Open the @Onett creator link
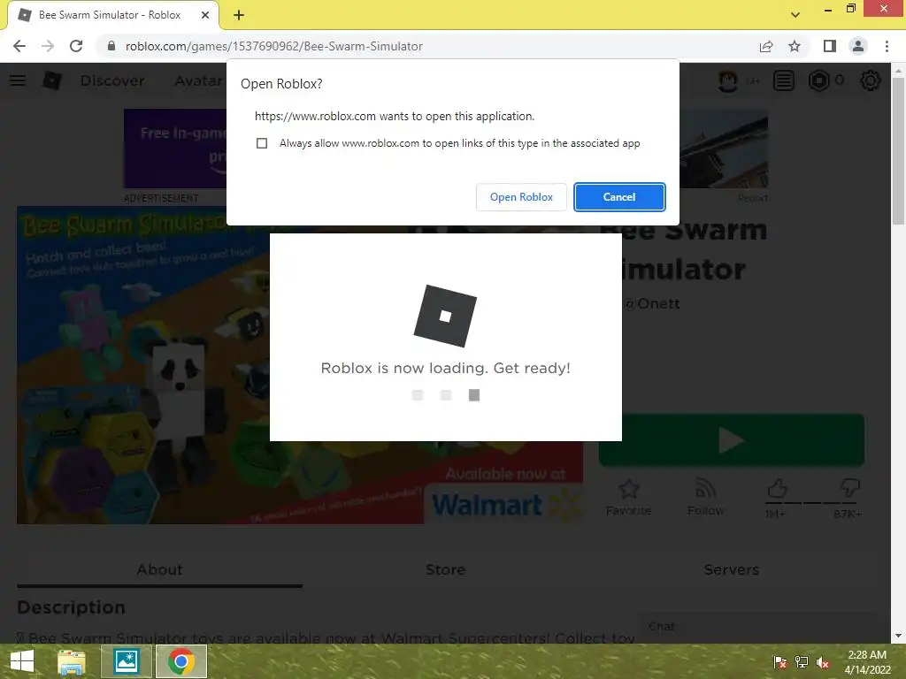The image size is (906, 679). 652,304
